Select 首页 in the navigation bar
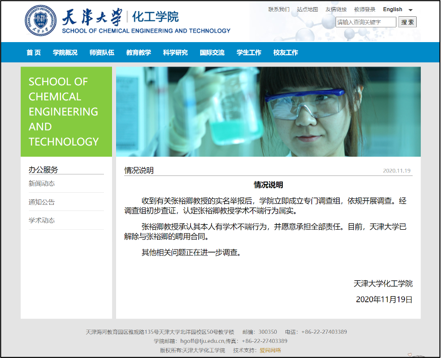The image size is (441, 358). (33, 52)
